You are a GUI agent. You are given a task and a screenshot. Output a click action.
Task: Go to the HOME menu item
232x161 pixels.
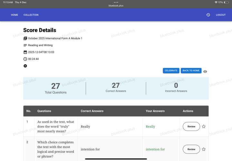[x=15, y=15]
